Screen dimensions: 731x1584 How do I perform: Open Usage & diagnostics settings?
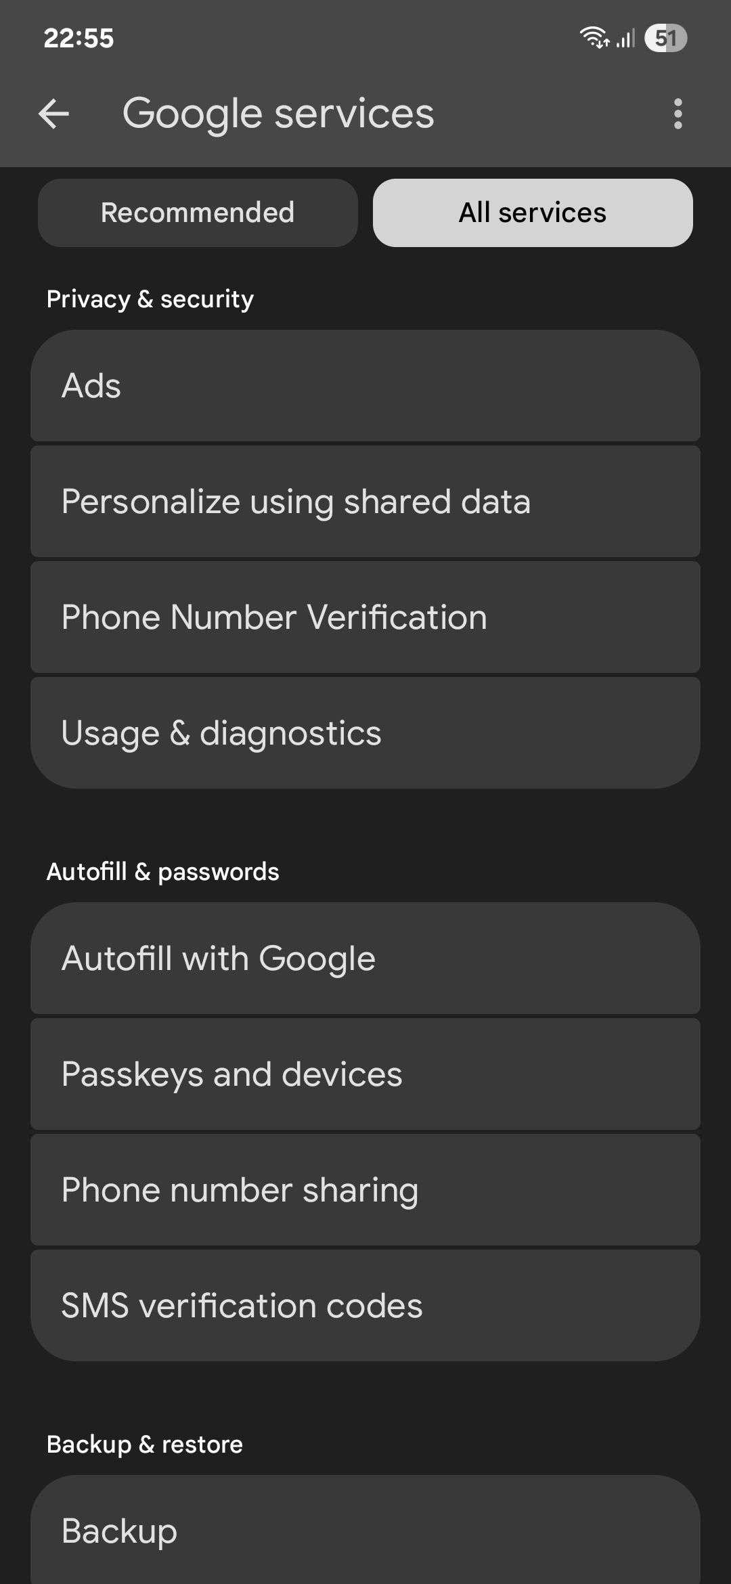(x=365, y=732)
